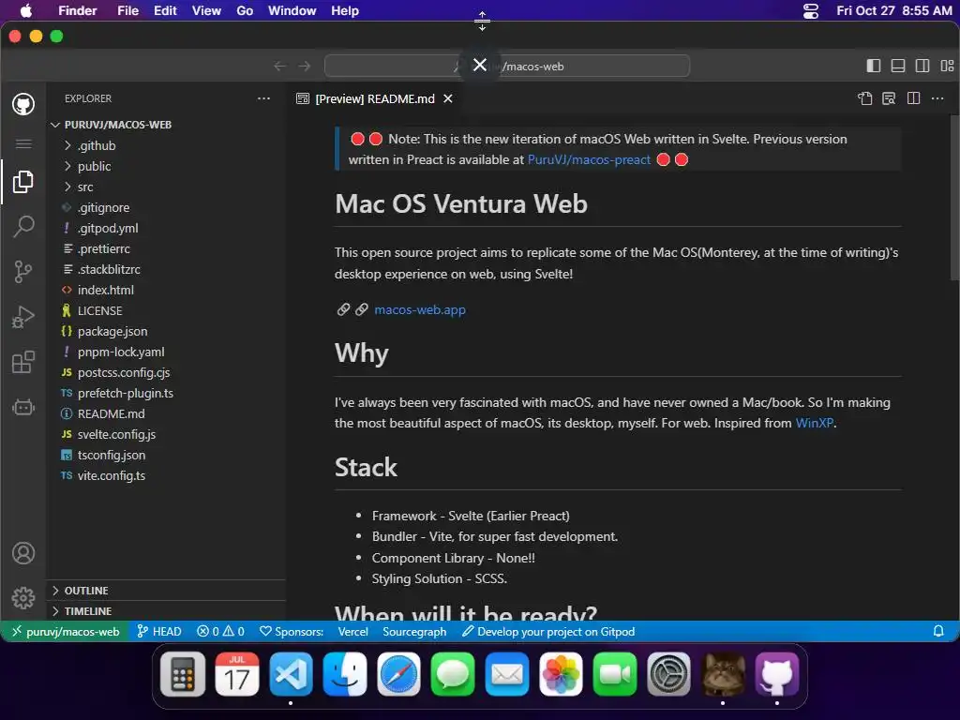960x720 pixels.
Task: Follow the WinXP link
Action: coord(815,423)
